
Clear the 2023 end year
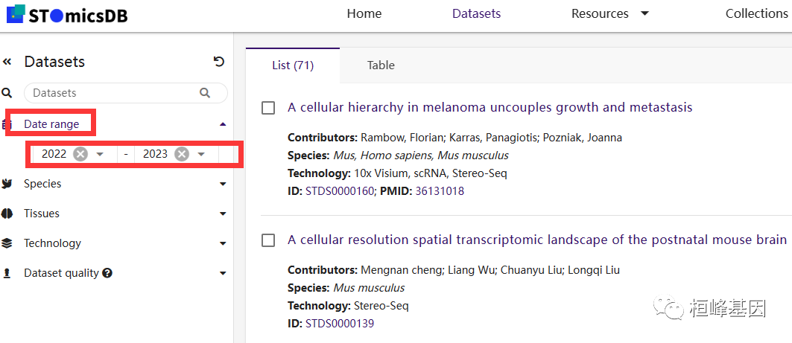pyautogui.click(x=181, y=154)
